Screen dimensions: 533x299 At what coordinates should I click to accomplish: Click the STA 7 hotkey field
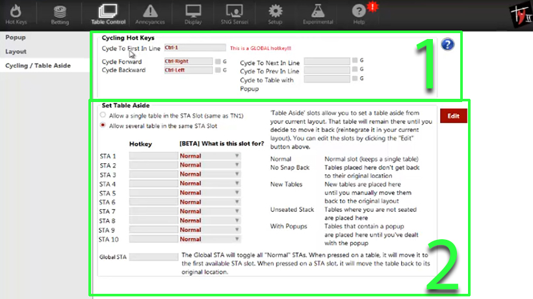tap(153, 211)
